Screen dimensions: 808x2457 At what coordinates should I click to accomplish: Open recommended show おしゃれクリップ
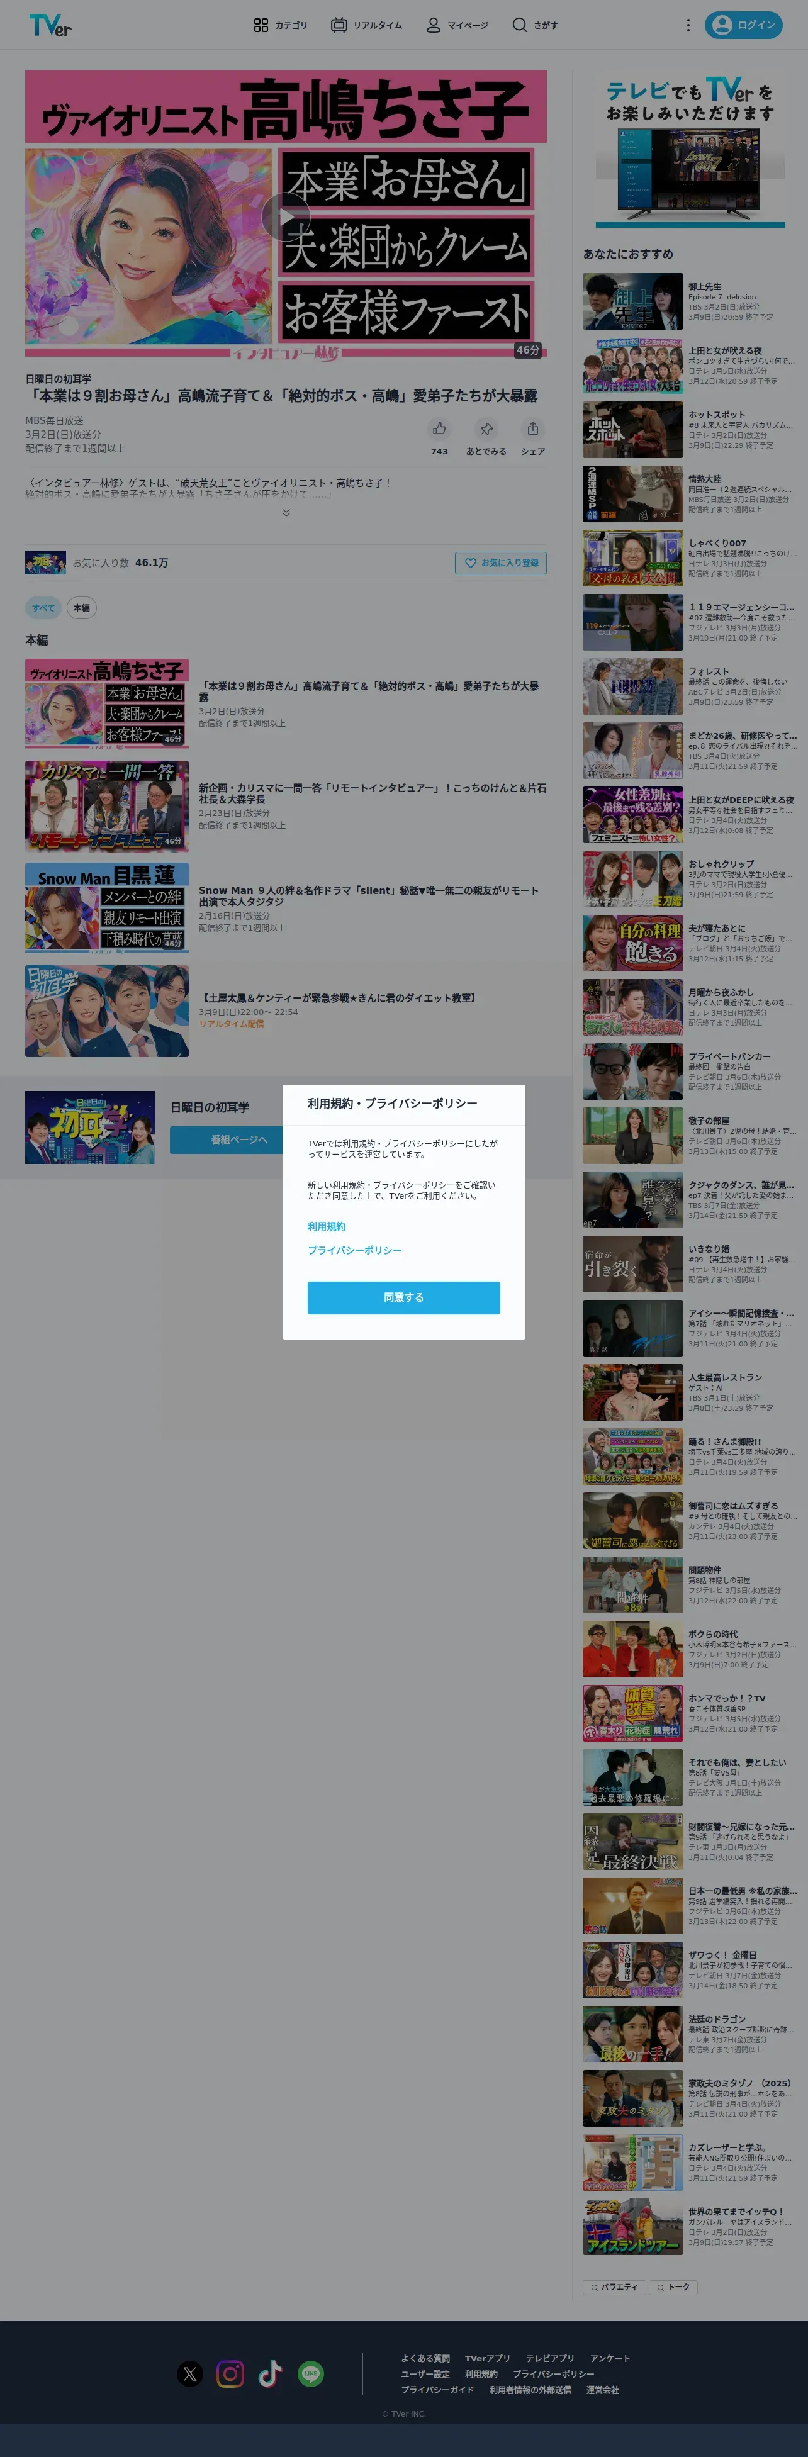(x=690, y=880)
